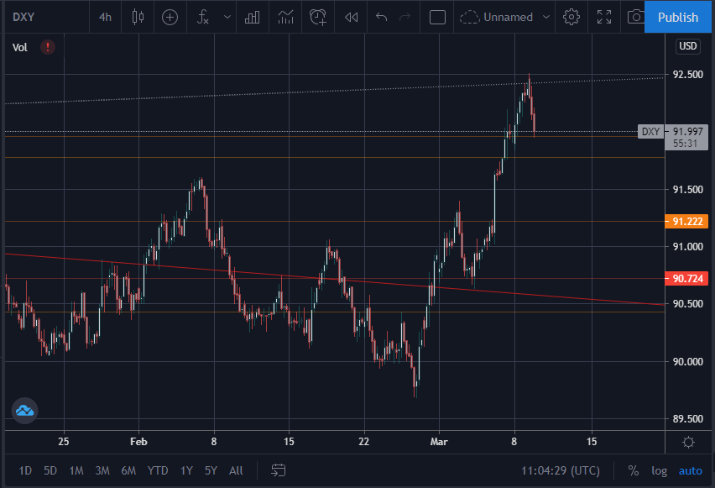Toggle percent scale mode
Image resolution: width=715 pixels, height=488 pixels.
(x=634, y=470)
